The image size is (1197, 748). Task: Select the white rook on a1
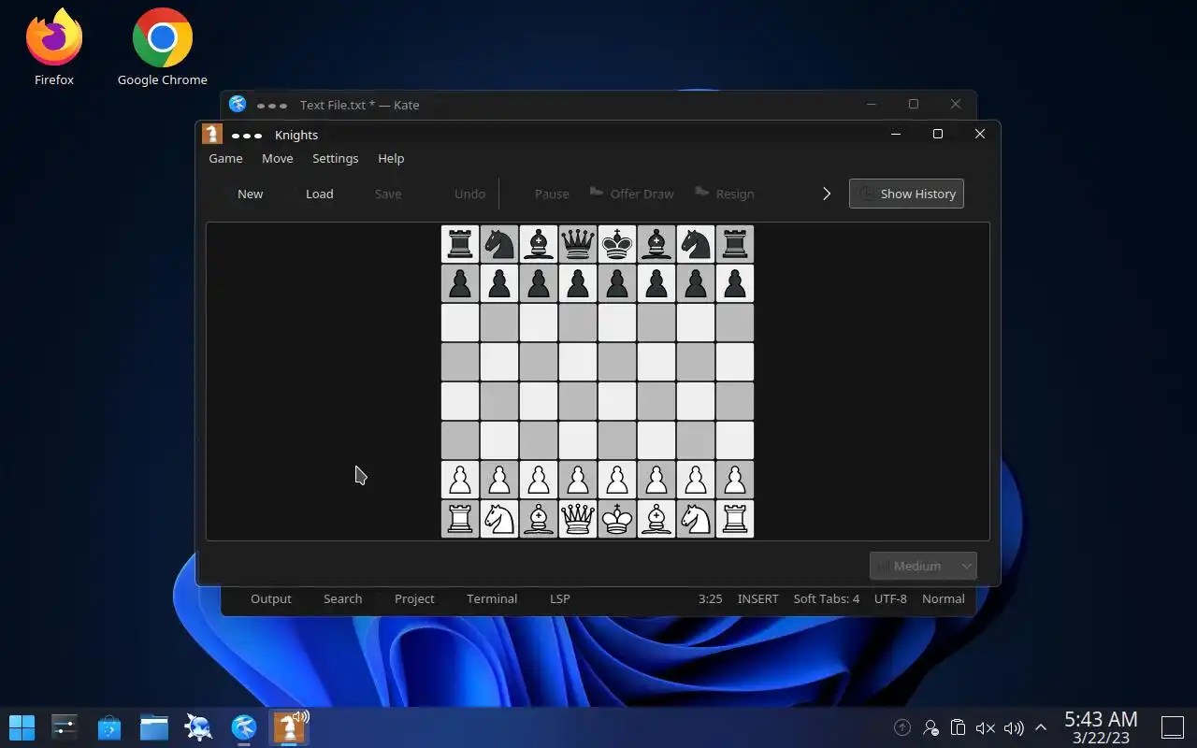pos(460,519)
